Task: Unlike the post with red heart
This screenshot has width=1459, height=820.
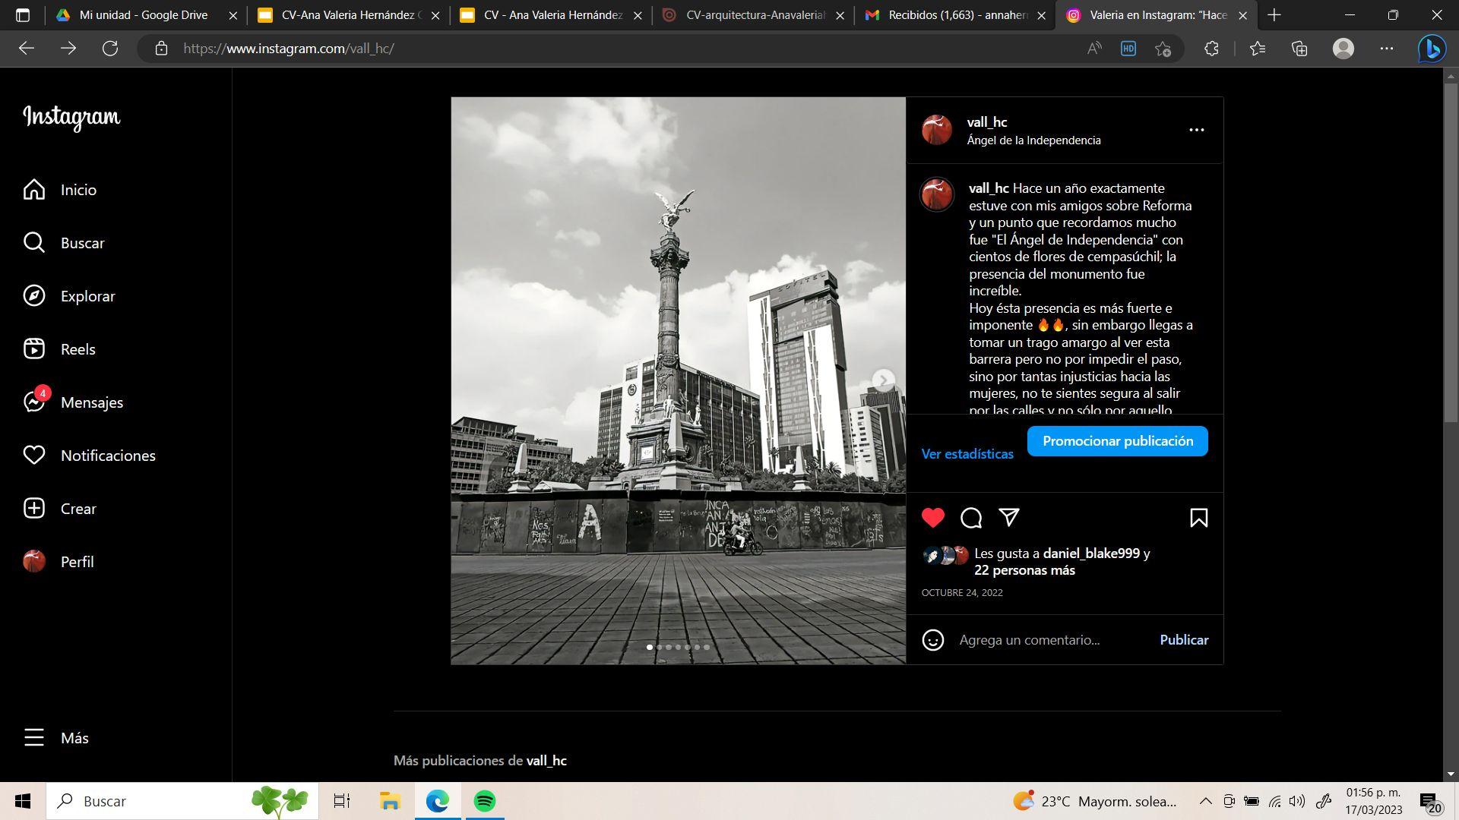Action: click(933, 518)
